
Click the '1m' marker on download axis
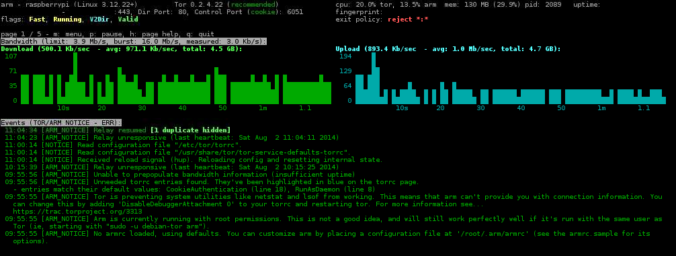pyautogui.click(x=263, y=108)
